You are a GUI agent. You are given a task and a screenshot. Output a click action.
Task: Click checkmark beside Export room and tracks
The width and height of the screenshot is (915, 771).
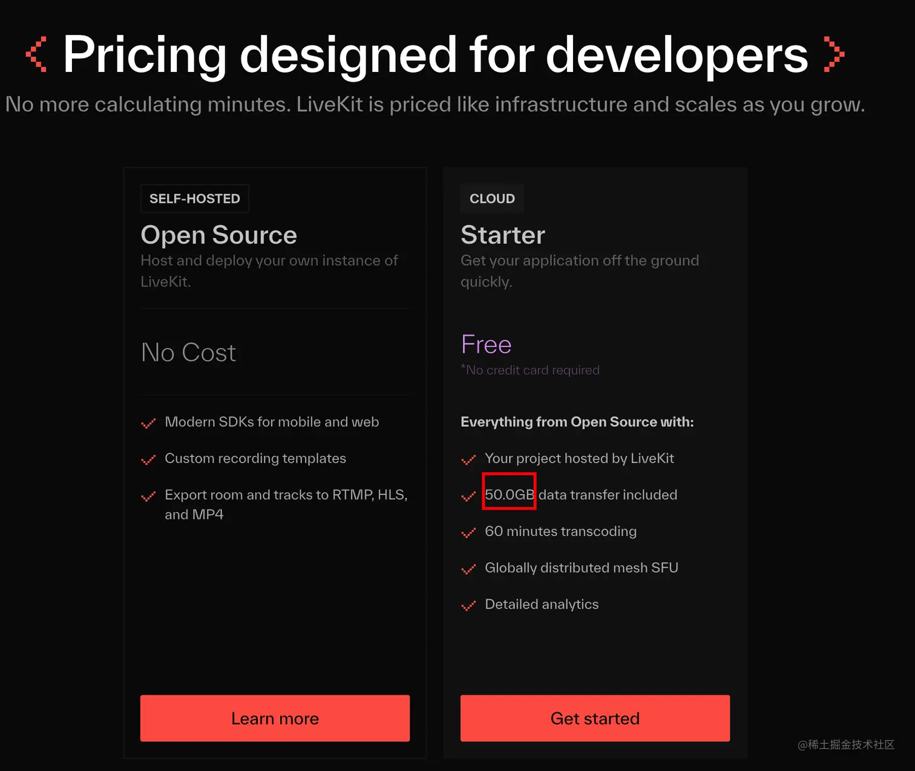coord(148,497)
